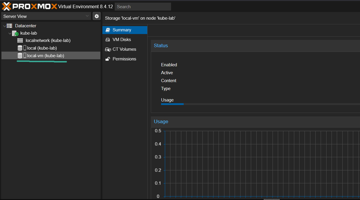Collapse the Datacenter tree node
The height and width of the screenshot is (200, 360).
[x=4, y=26]
